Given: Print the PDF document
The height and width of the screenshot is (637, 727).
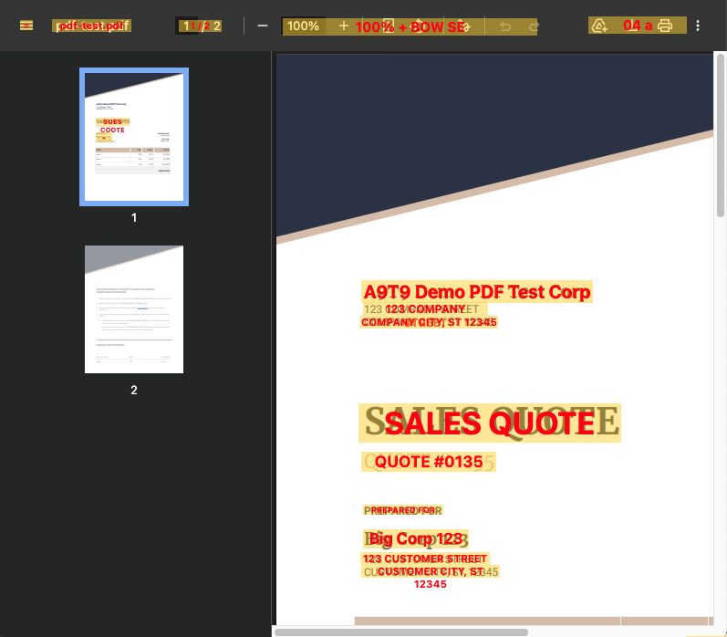Looking at the screenshot, I should pyautogui.click(x=666, y=26).
